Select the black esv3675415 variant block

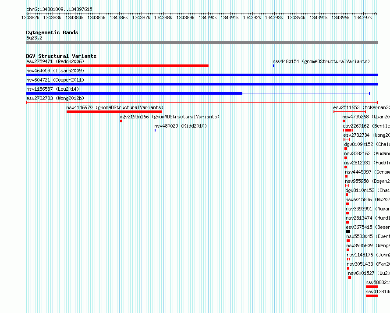coord(348,231)
